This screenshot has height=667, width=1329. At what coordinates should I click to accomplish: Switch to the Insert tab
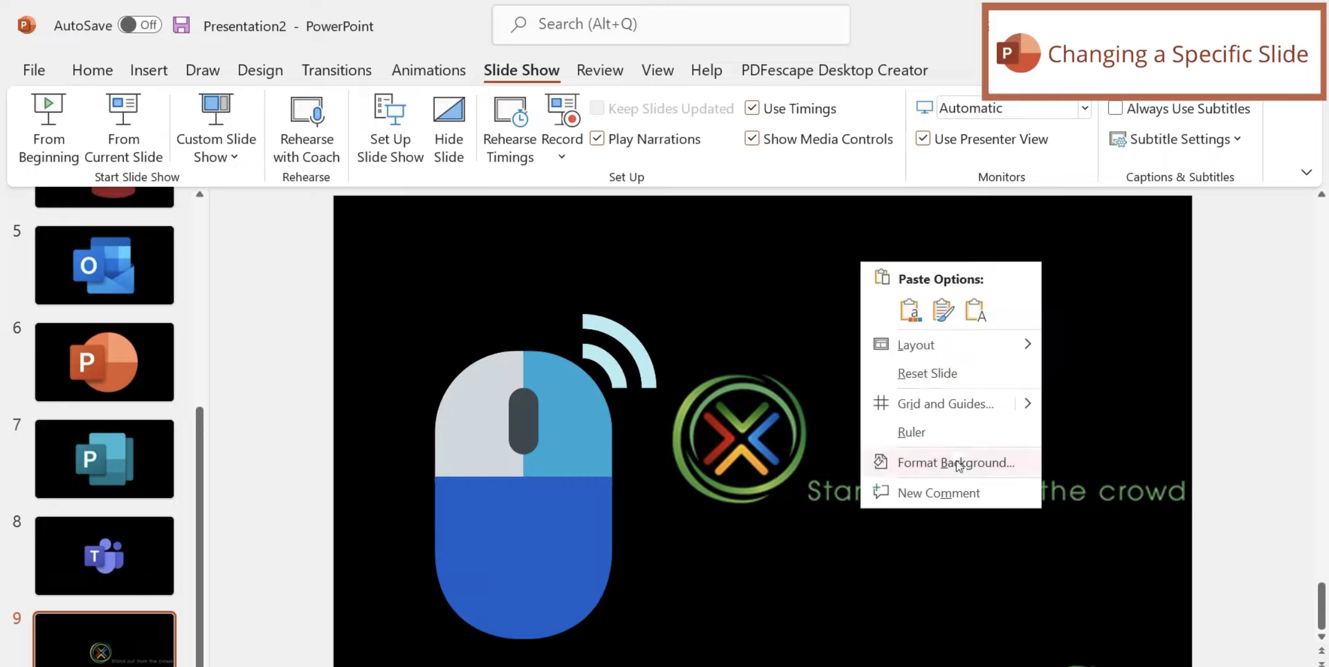(x=149, y=70)
